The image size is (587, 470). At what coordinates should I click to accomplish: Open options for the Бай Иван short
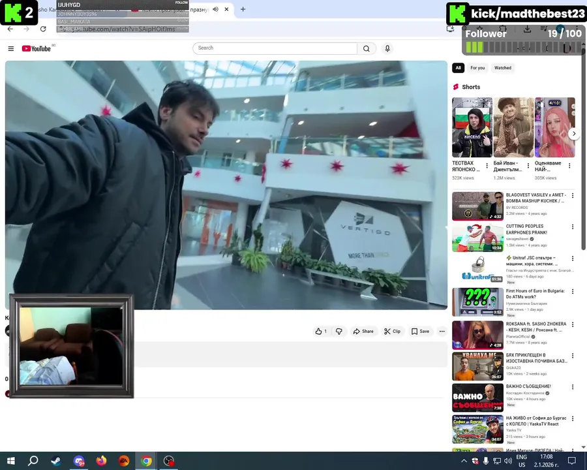coord(528,166)
